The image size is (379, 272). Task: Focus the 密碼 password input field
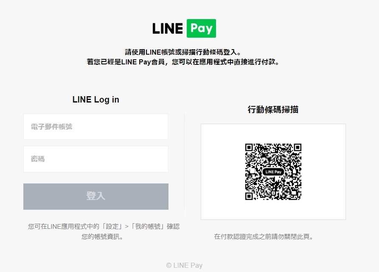[x=96, y=159]
